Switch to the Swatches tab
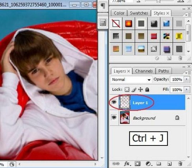Viewport: 192px width, 168px height. (139, 13)
